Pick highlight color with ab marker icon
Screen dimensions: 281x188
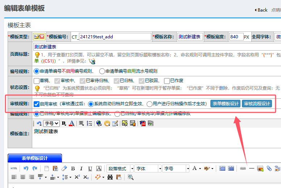(207, 168)
